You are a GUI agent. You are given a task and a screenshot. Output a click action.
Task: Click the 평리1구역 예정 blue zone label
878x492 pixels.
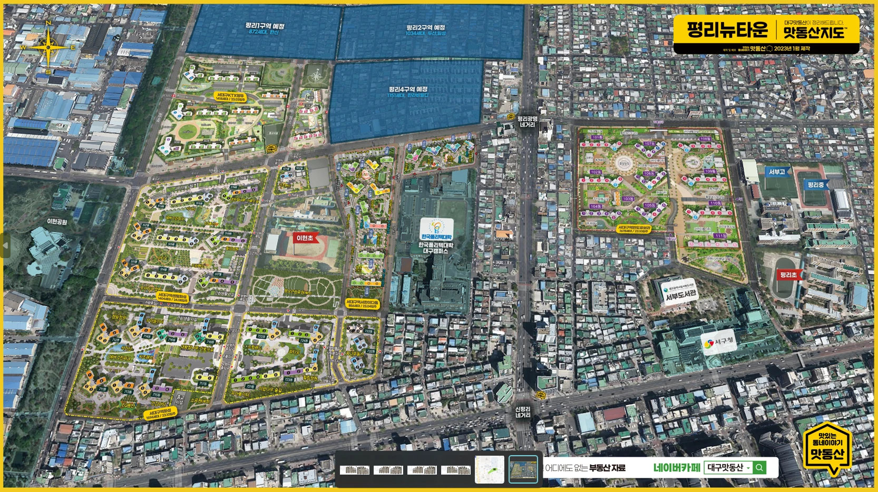[x=265, y=25]
